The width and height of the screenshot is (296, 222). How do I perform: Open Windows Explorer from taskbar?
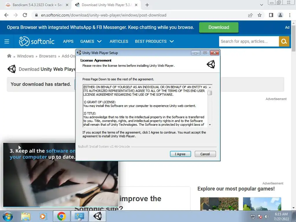[26, 216]
